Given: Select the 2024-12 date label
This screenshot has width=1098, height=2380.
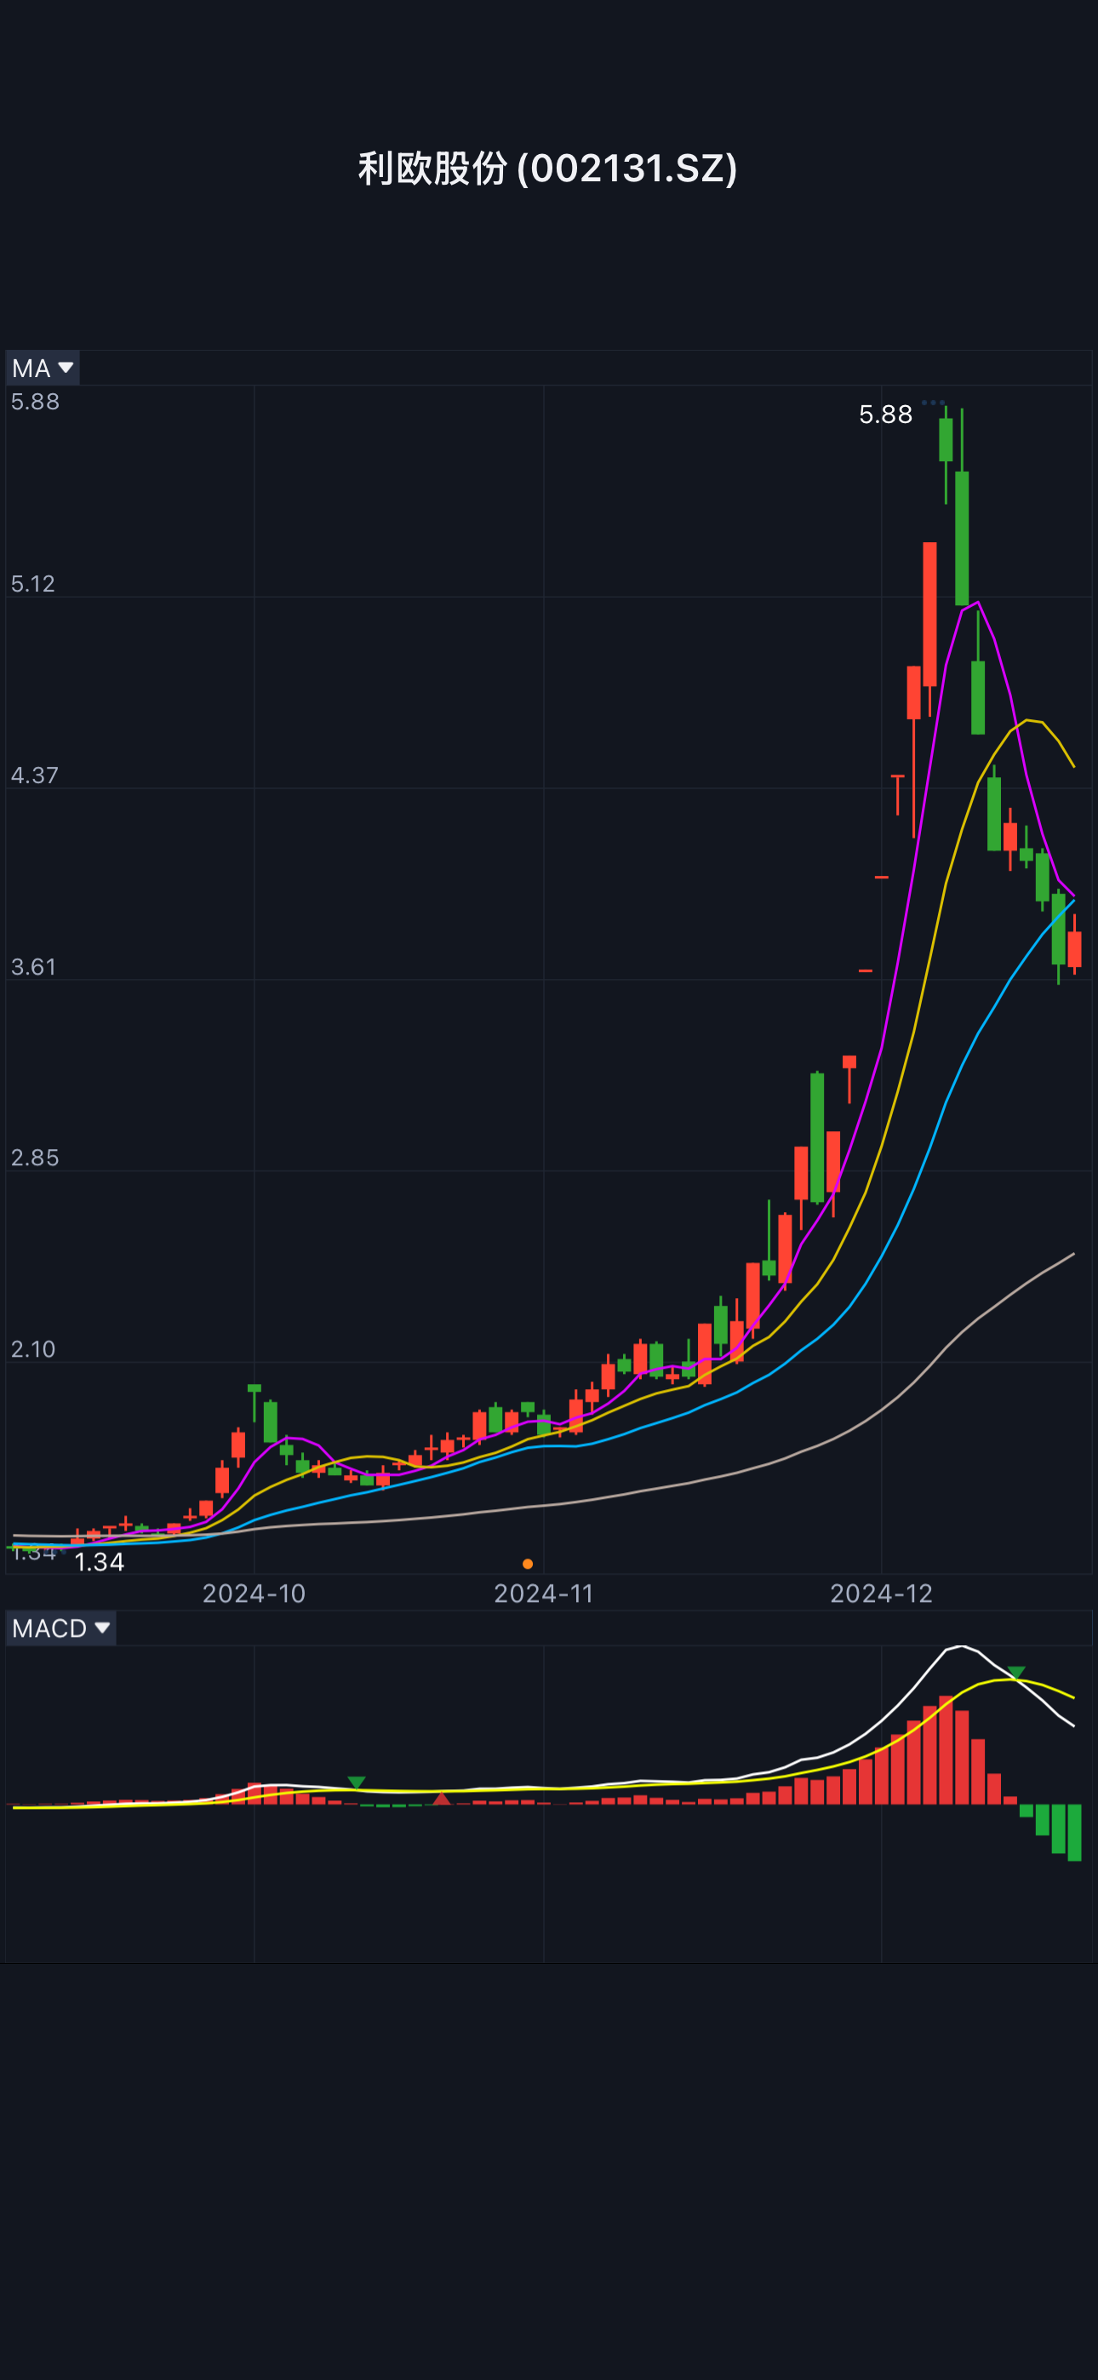Looking at the screenshot, I should [x=881, y=1593].
